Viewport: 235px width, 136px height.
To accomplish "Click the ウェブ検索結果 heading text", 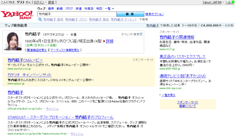I will click(x=16, y=26).
